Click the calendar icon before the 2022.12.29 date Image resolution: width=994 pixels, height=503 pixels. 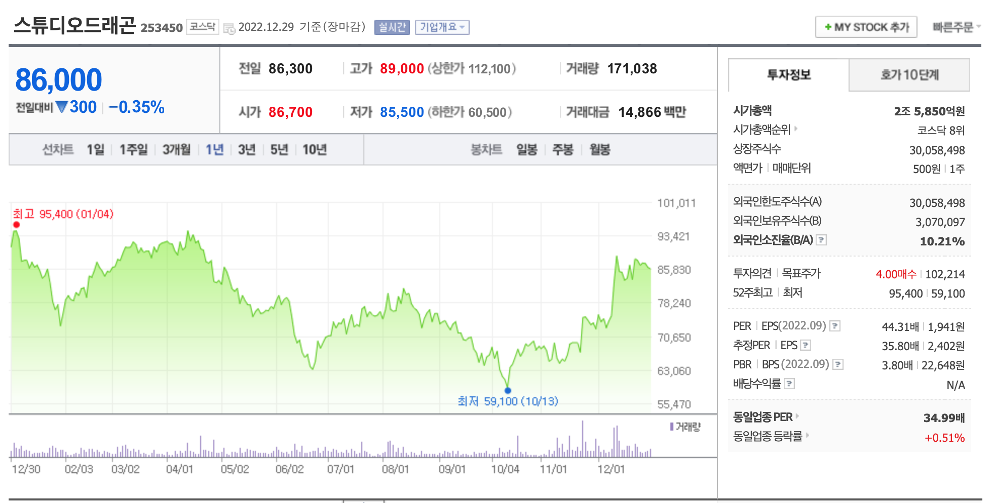(x=229, y=28)
